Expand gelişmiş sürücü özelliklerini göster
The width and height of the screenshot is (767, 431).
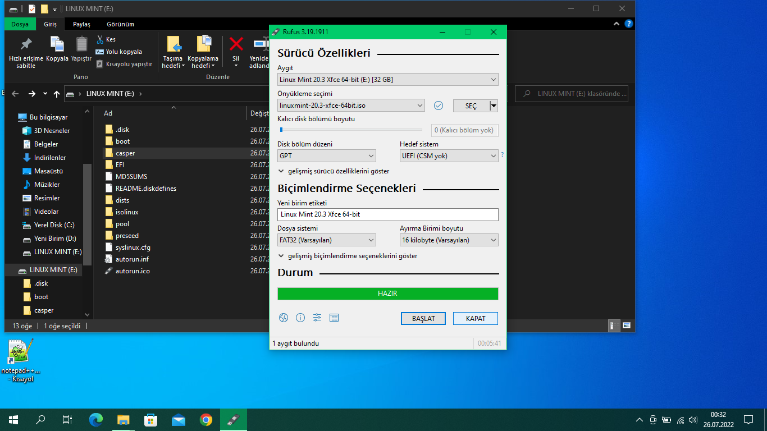pyautogui.click(x=334, y=171)
